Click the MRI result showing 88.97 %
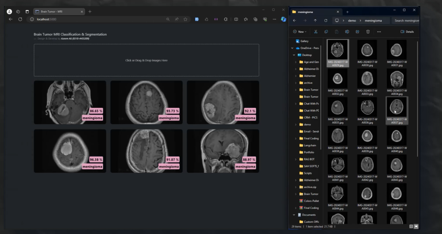 (x=223, y=151)
